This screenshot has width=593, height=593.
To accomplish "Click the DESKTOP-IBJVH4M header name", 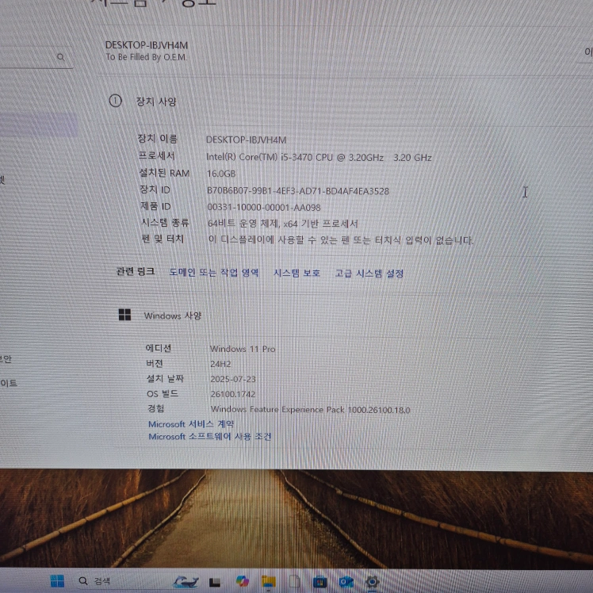I will coord(147,45).
